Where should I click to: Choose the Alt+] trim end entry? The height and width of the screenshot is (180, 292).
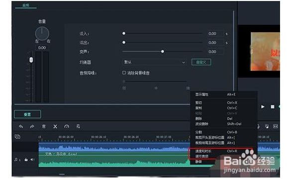tap(223, 143)
